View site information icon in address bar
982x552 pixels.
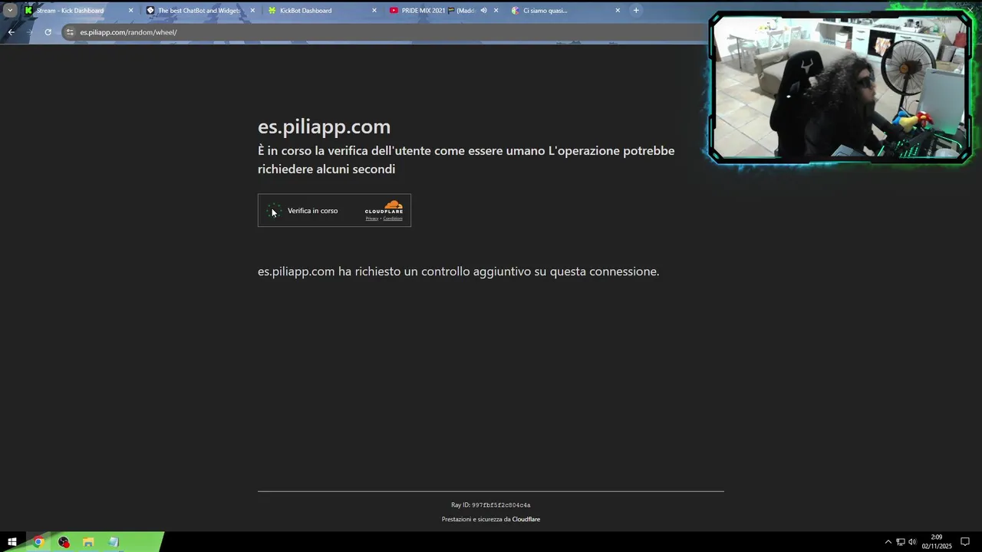[x=70, y=32]
